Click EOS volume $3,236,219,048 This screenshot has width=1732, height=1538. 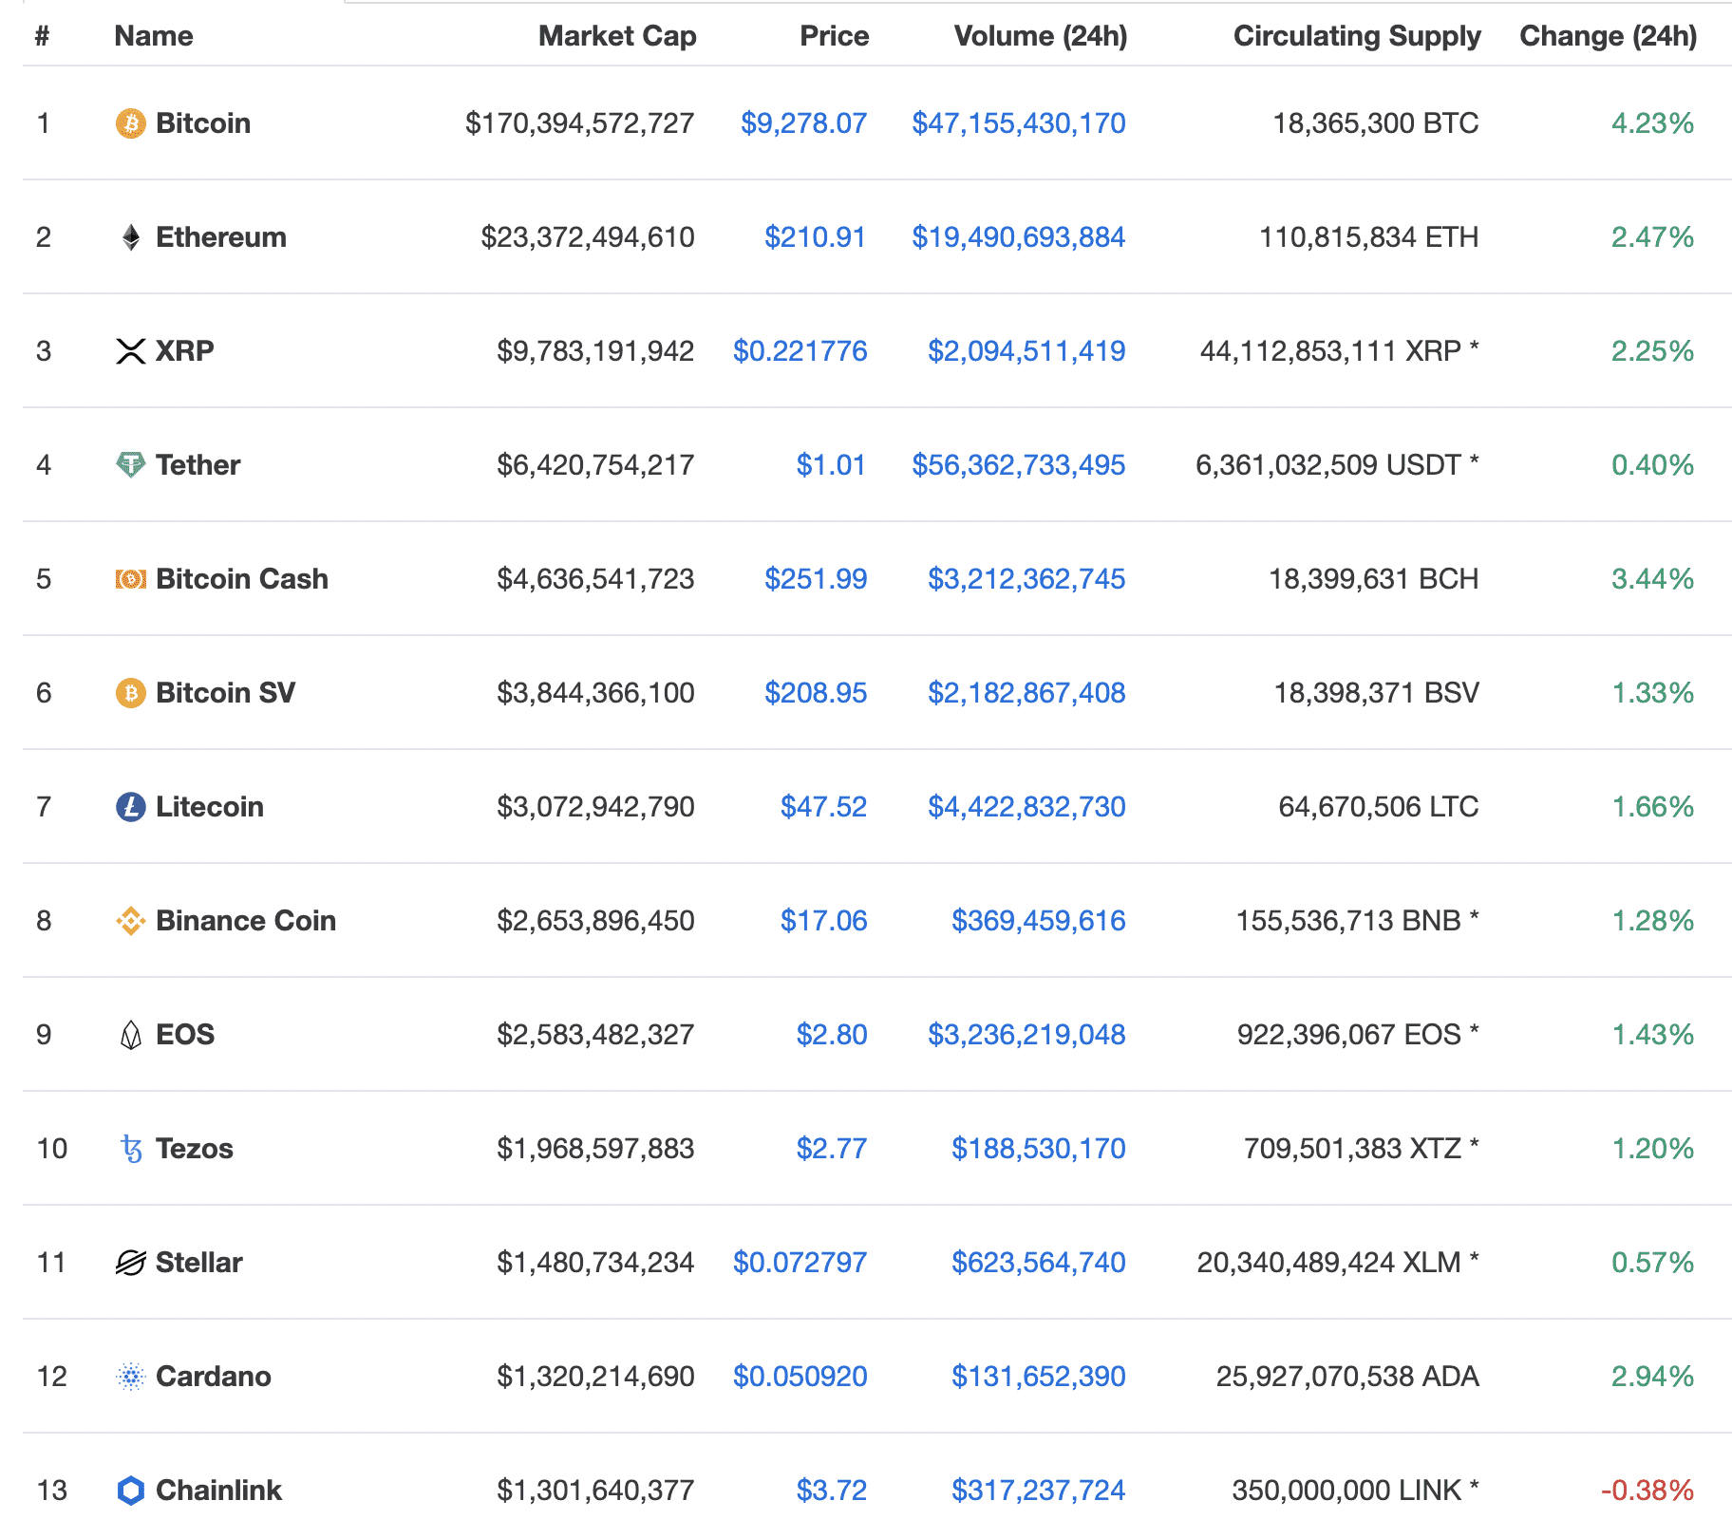tap(1026, 1035)
